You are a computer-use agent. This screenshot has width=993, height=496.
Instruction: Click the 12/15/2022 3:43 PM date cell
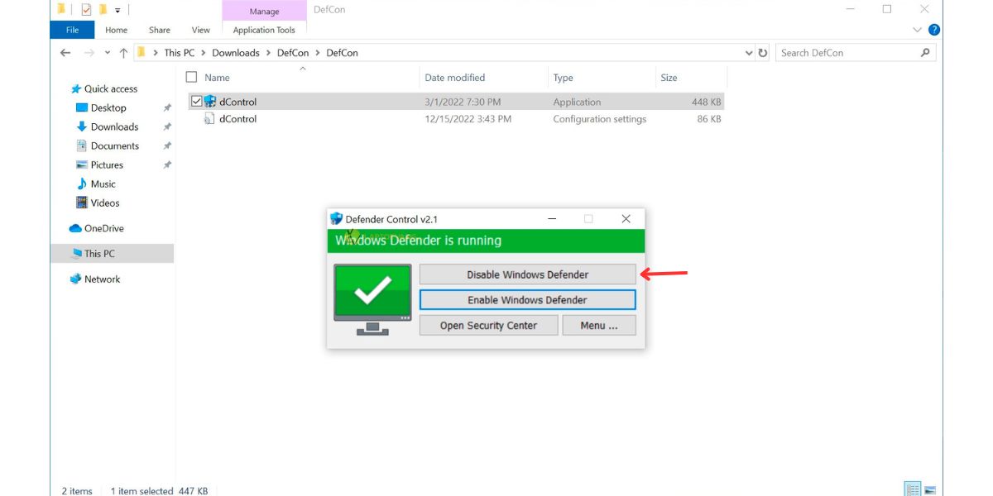pos(468,119)
